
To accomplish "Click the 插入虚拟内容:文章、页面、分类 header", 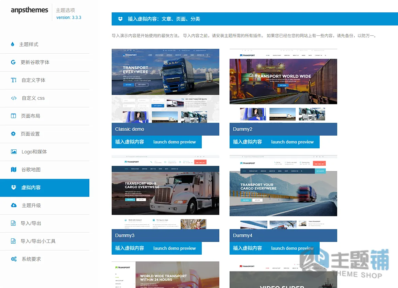I will (x=164, y=19).
